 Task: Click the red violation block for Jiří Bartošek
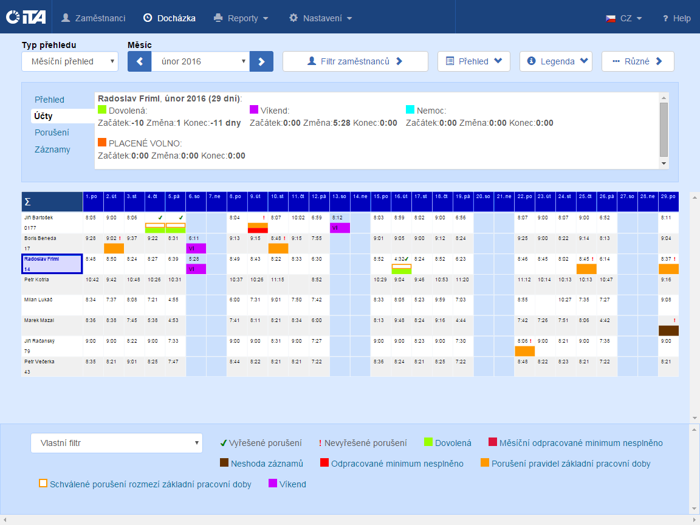click(x=258, y=230)
